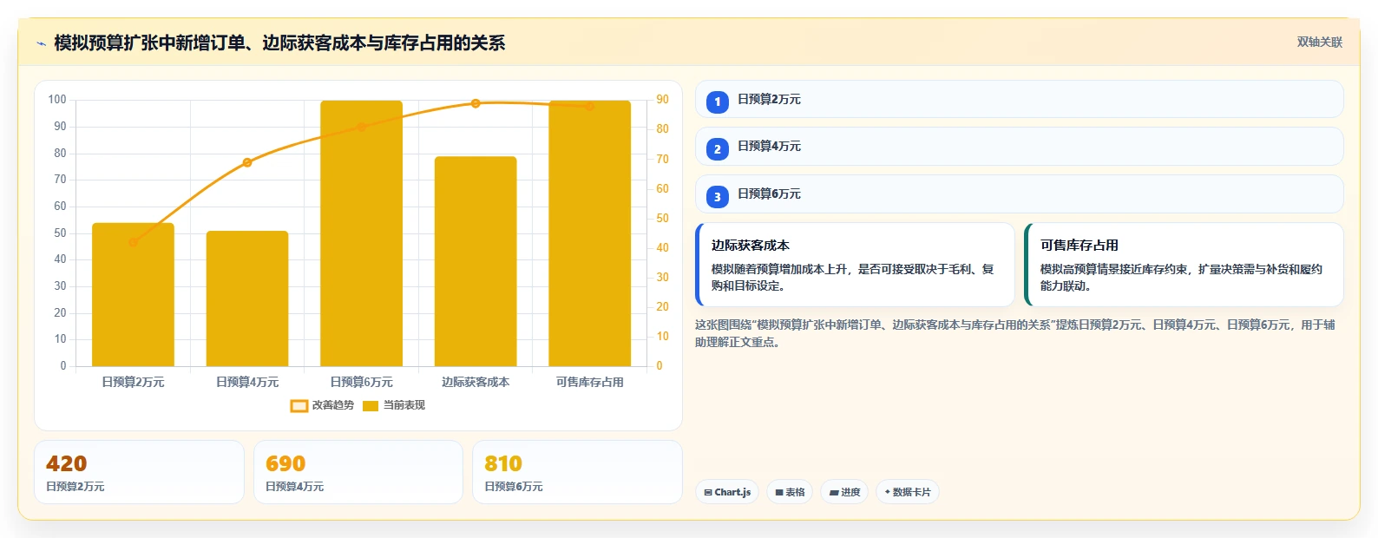The width and height of the screenshot is (1378, 538).
Task: Click the 日预算4万元 caption under 690
Action: point(295,487)
